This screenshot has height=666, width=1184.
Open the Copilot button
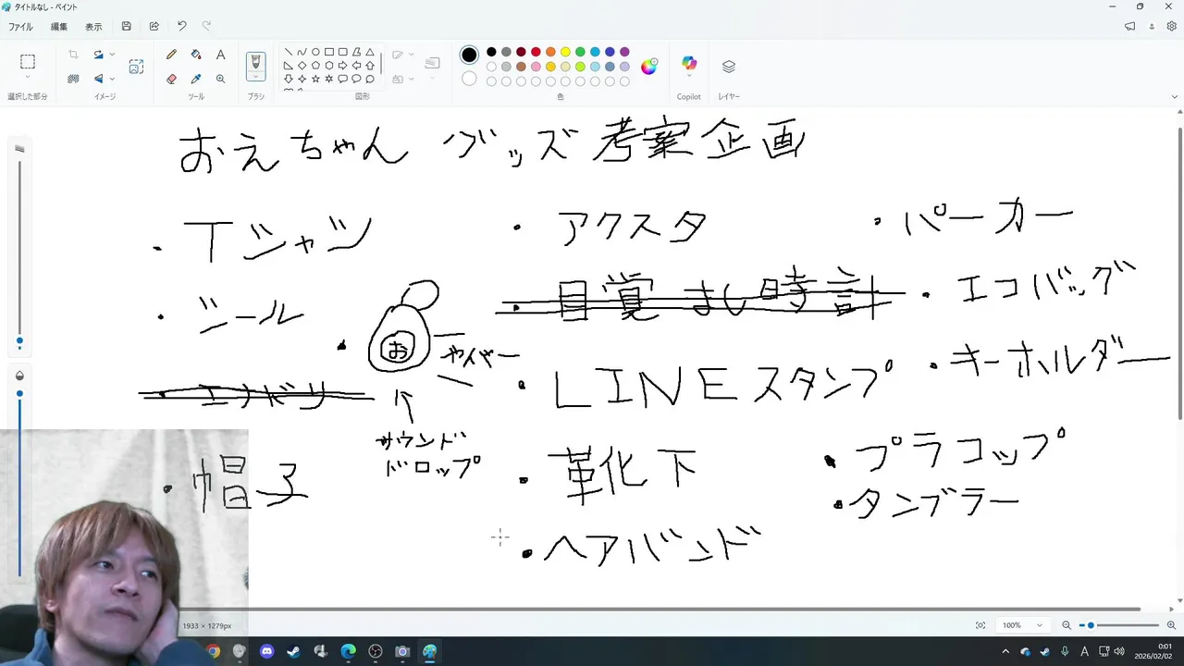689,63
